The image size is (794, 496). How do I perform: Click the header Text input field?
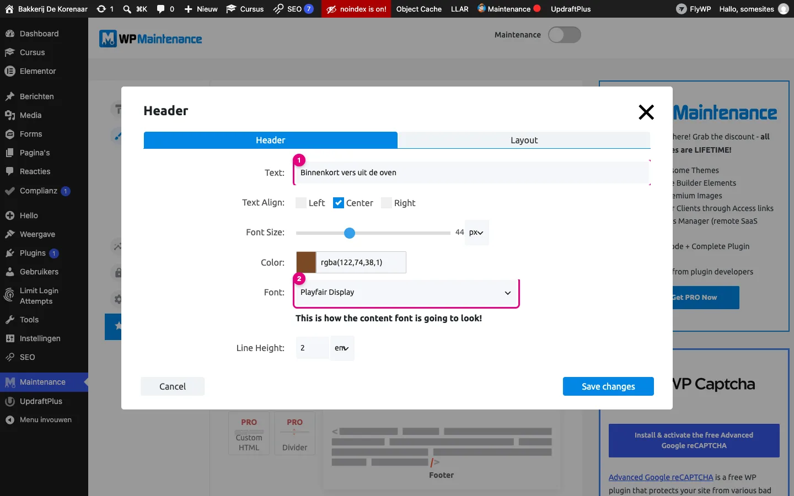coord(473,172)
